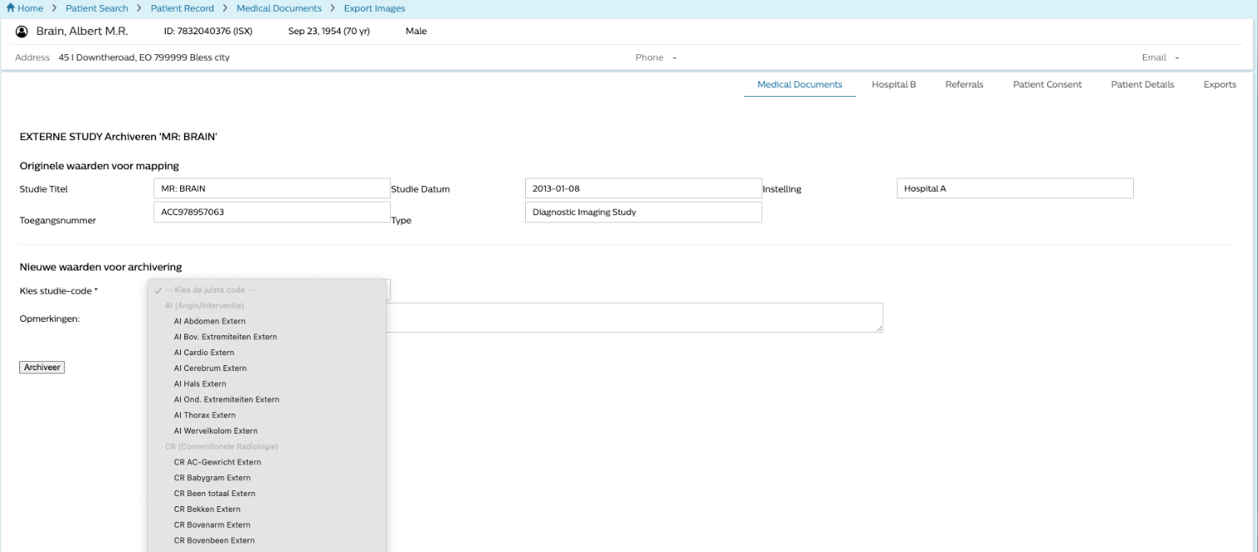
Task: Select placeholder option Kies de juiste code
Action: pos(267,290)
